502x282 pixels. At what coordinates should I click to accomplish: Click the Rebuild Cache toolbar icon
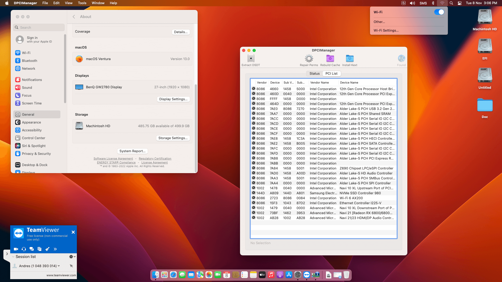click(330, 58)
